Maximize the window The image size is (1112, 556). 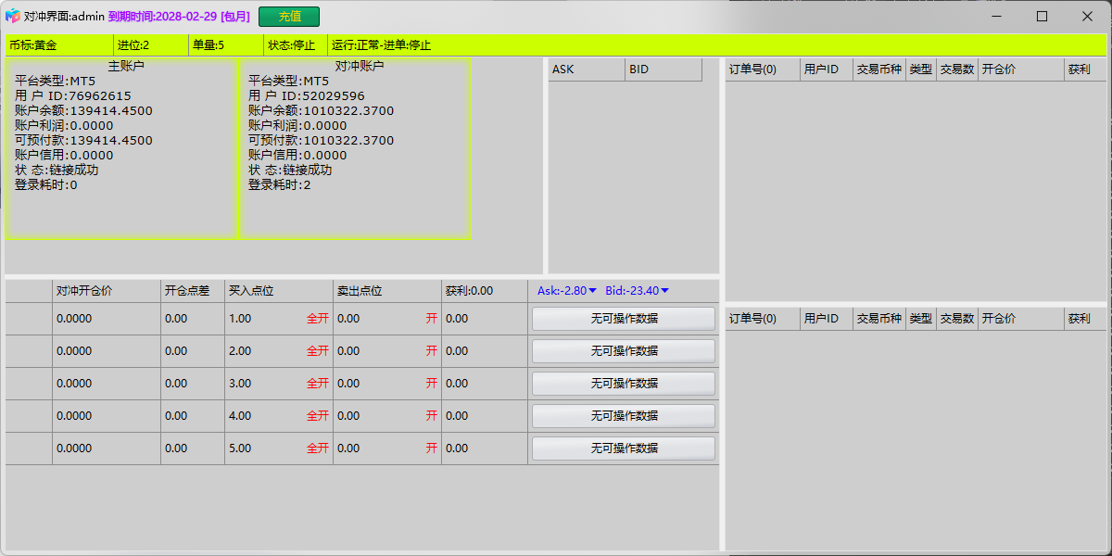click(x=1042, y=17)
